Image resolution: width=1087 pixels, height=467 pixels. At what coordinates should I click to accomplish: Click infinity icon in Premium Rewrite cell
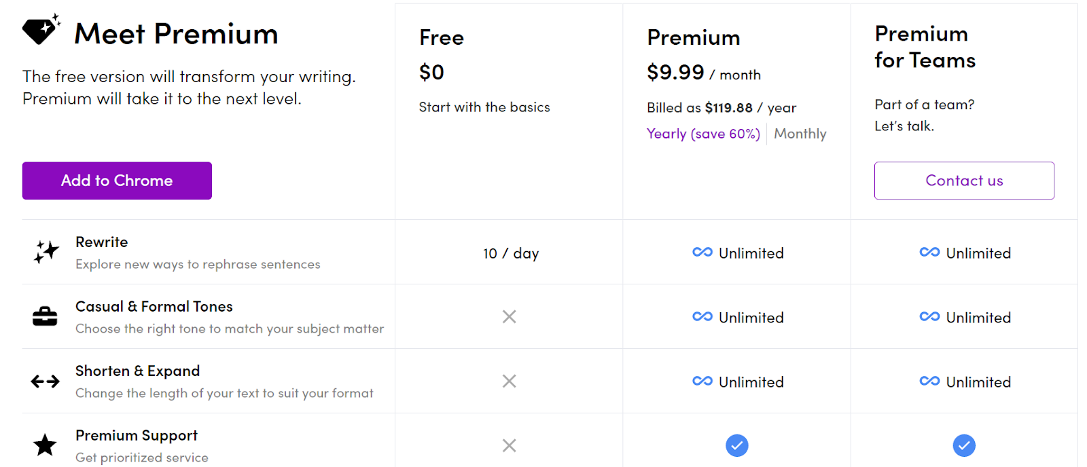(x=702, y=253)
